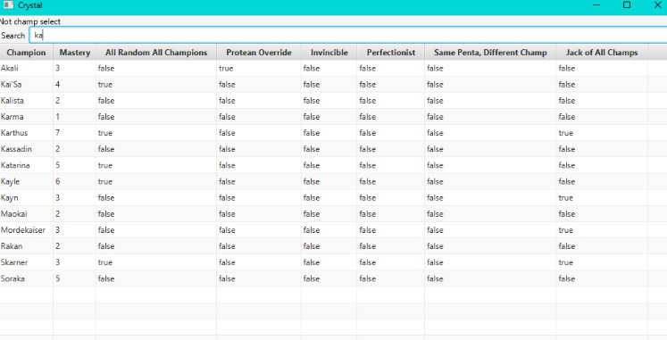Select the Akali champion row
Screen dimensions: 667x340
coord(334,68)
